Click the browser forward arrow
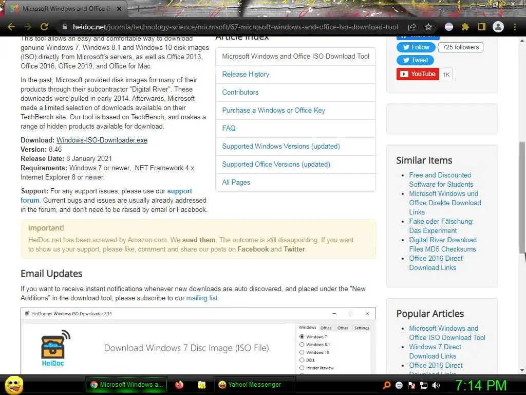The height and width of the screenshot is (395, 526). 28,27
